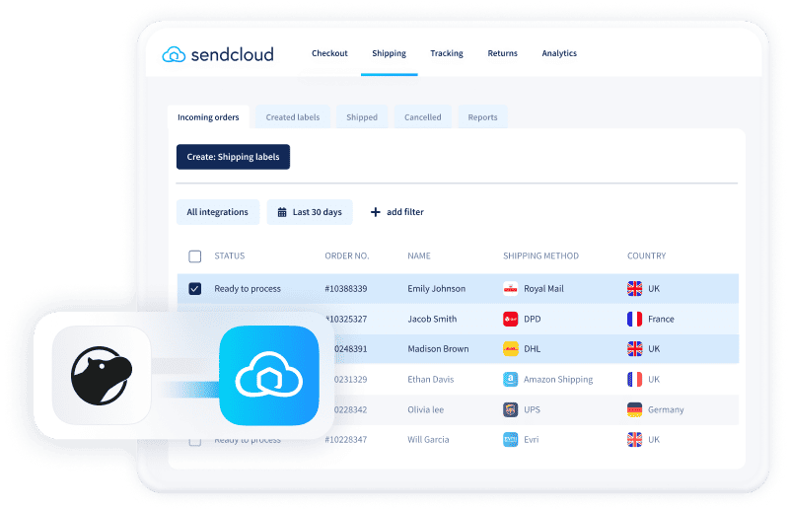
Task: Click the DPD carrier icon
Action: pos(510,319)
